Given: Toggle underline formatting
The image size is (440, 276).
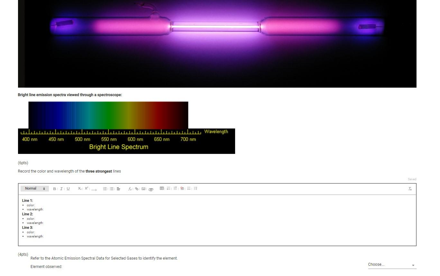Looking at the screenshot, I should coord(68,189).
